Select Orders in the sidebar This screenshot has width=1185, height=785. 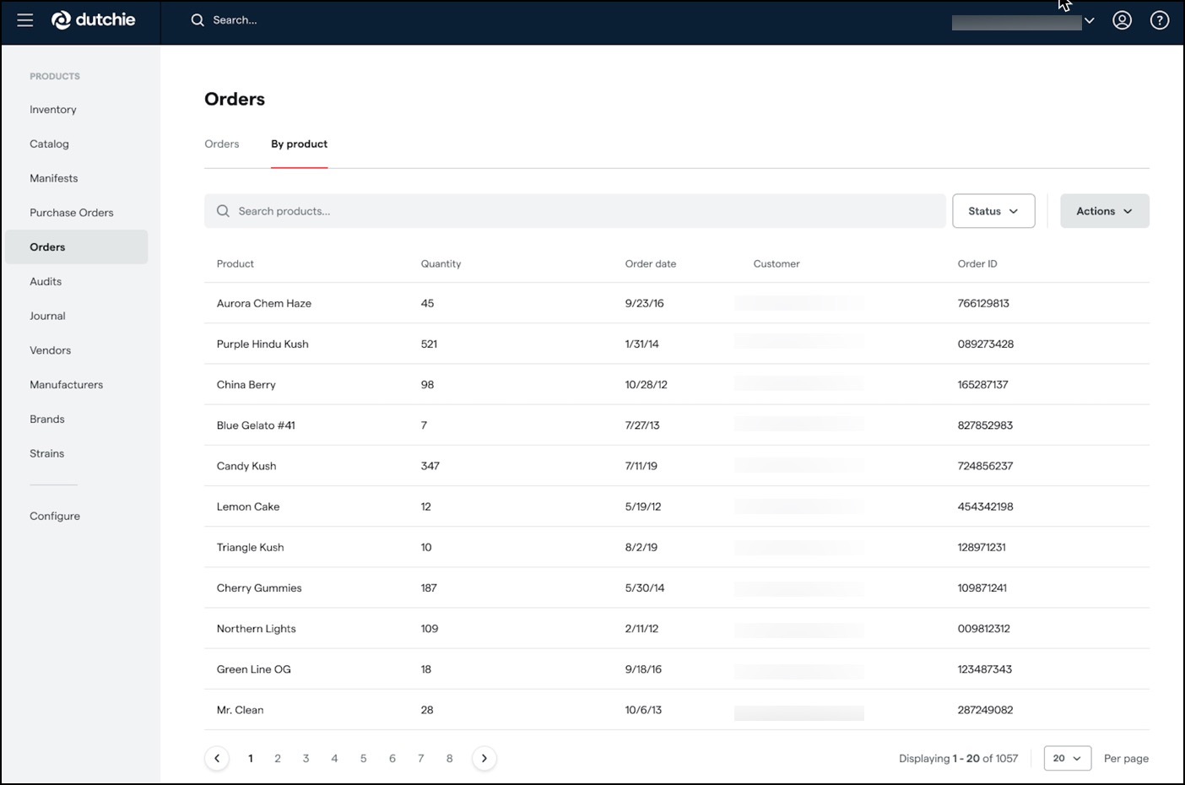coord(76,247)
